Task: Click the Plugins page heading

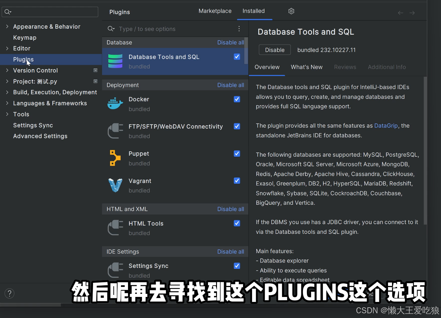Action: (120, 12)
